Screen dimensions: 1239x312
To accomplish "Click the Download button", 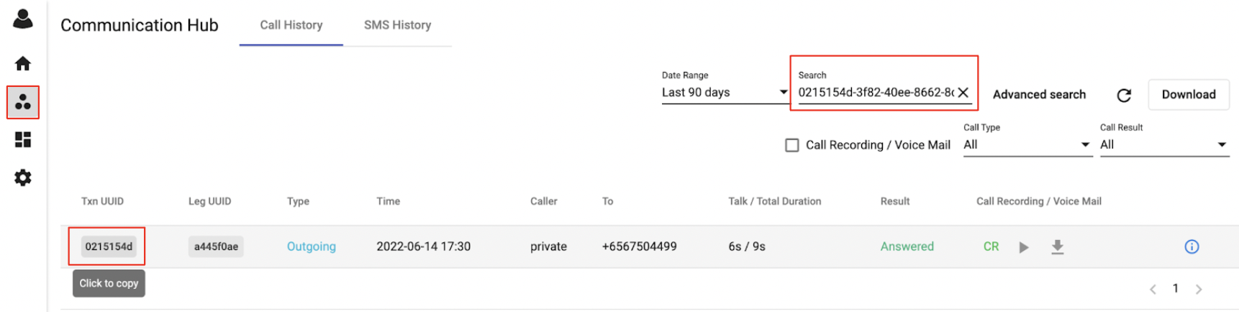I will click(1189, 95).
